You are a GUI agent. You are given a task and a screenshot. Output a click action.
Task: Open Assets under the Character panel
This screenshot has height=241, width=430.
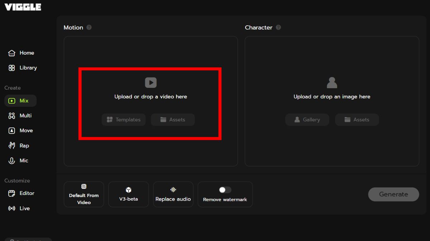(x=357, y=120)
